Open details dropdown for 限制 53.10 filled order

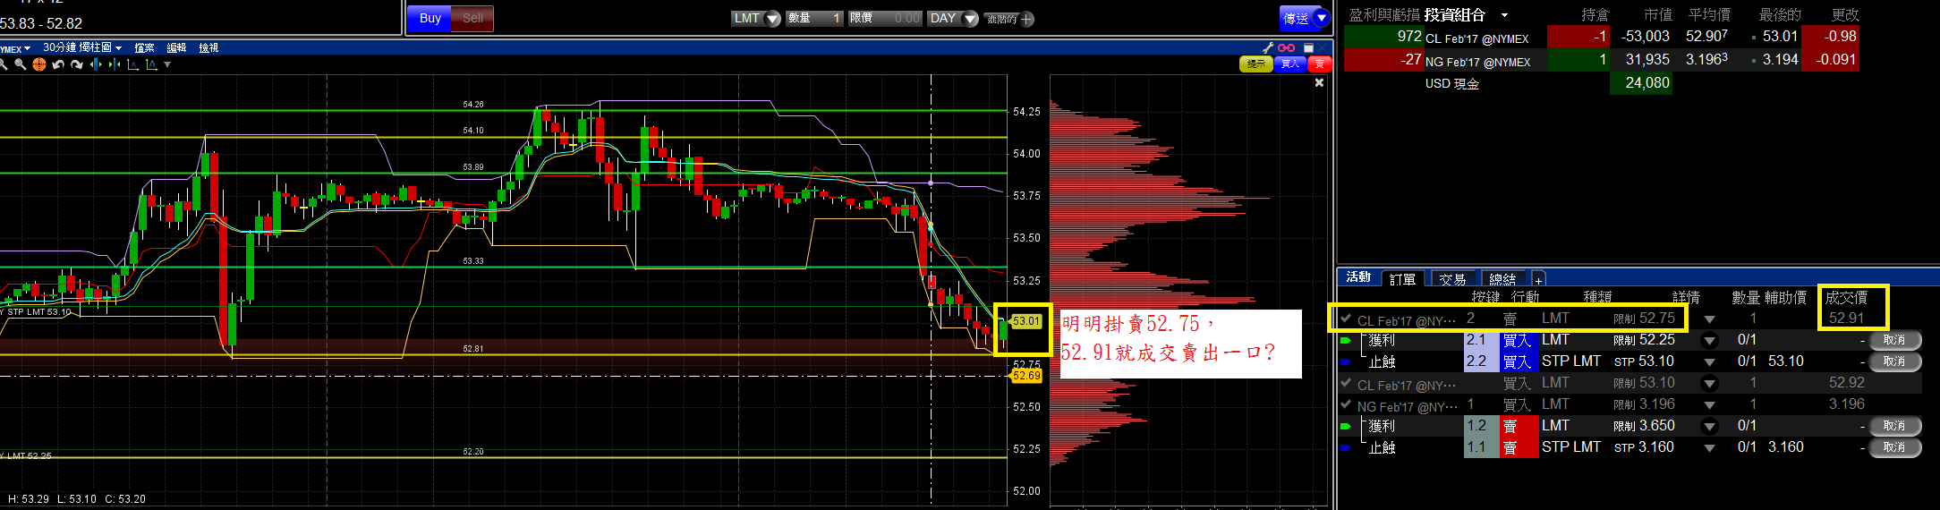[1710, 384]
